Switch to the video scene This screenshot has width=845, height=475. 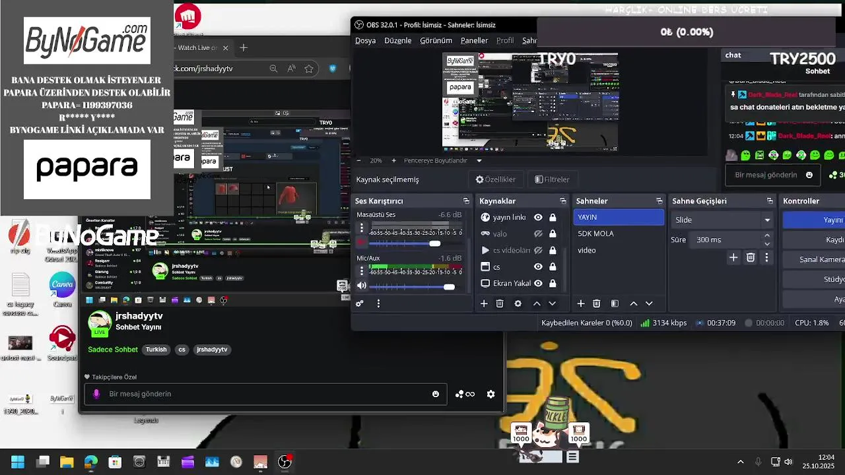click(x=619, y=250)
